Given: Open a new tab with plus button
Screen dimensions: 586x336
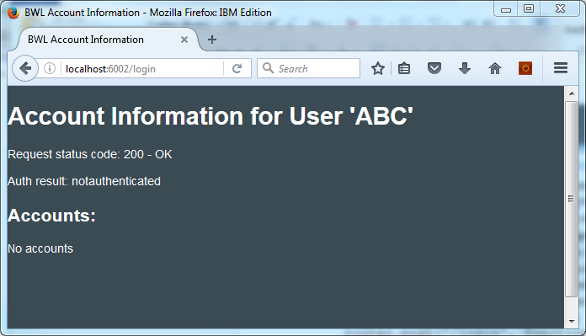Looking at the screenshot, I should 212,40.
